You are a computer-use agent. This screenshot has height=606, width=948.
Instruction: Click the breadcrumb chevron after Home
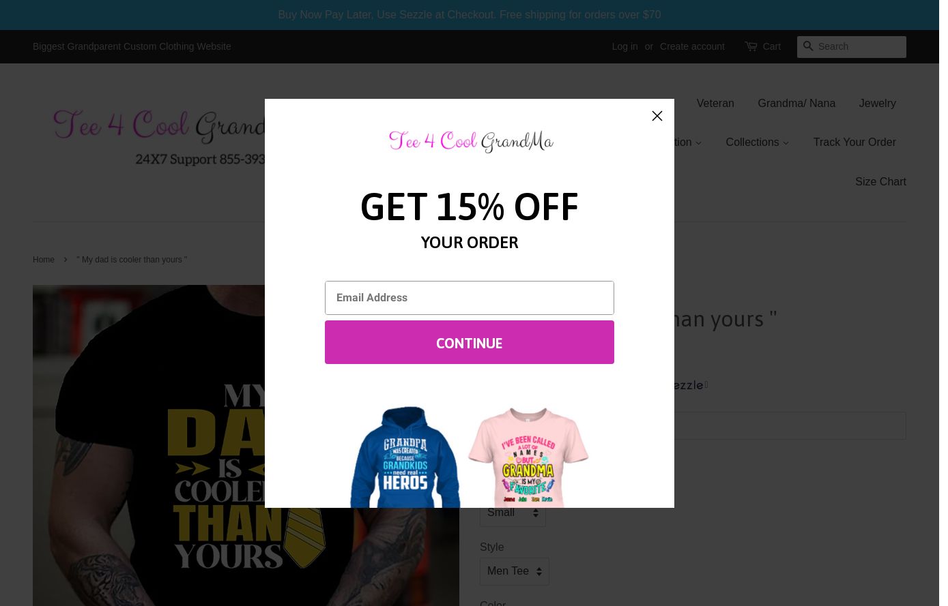[66, 260]
